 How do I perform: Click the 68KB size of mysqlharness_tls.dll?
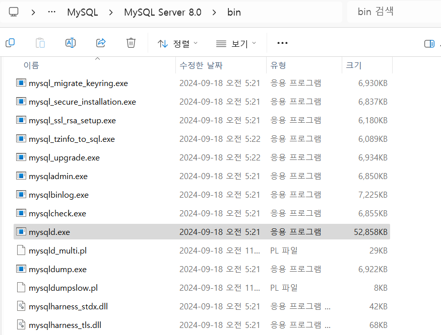click(379, 325)
